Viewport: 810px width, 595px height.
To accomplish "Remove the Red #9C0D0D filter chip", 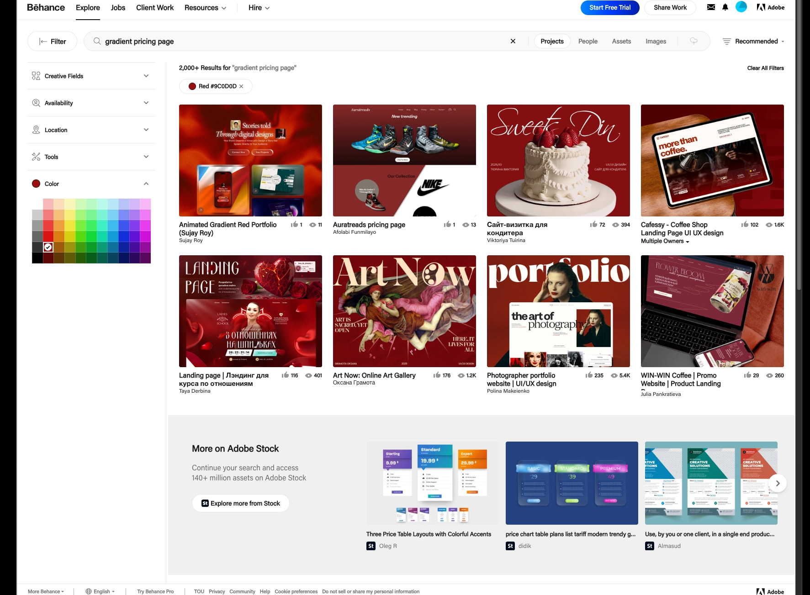I will pos(241,86).
